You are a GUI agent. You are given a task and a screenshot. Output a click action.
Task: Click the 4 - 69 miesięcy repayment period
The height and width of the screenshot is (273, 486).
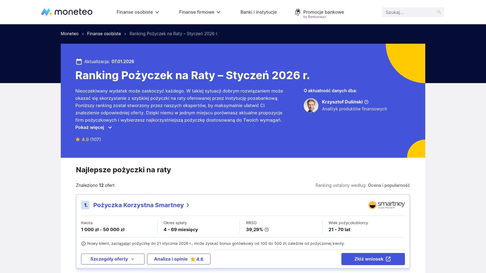(181, 230)
